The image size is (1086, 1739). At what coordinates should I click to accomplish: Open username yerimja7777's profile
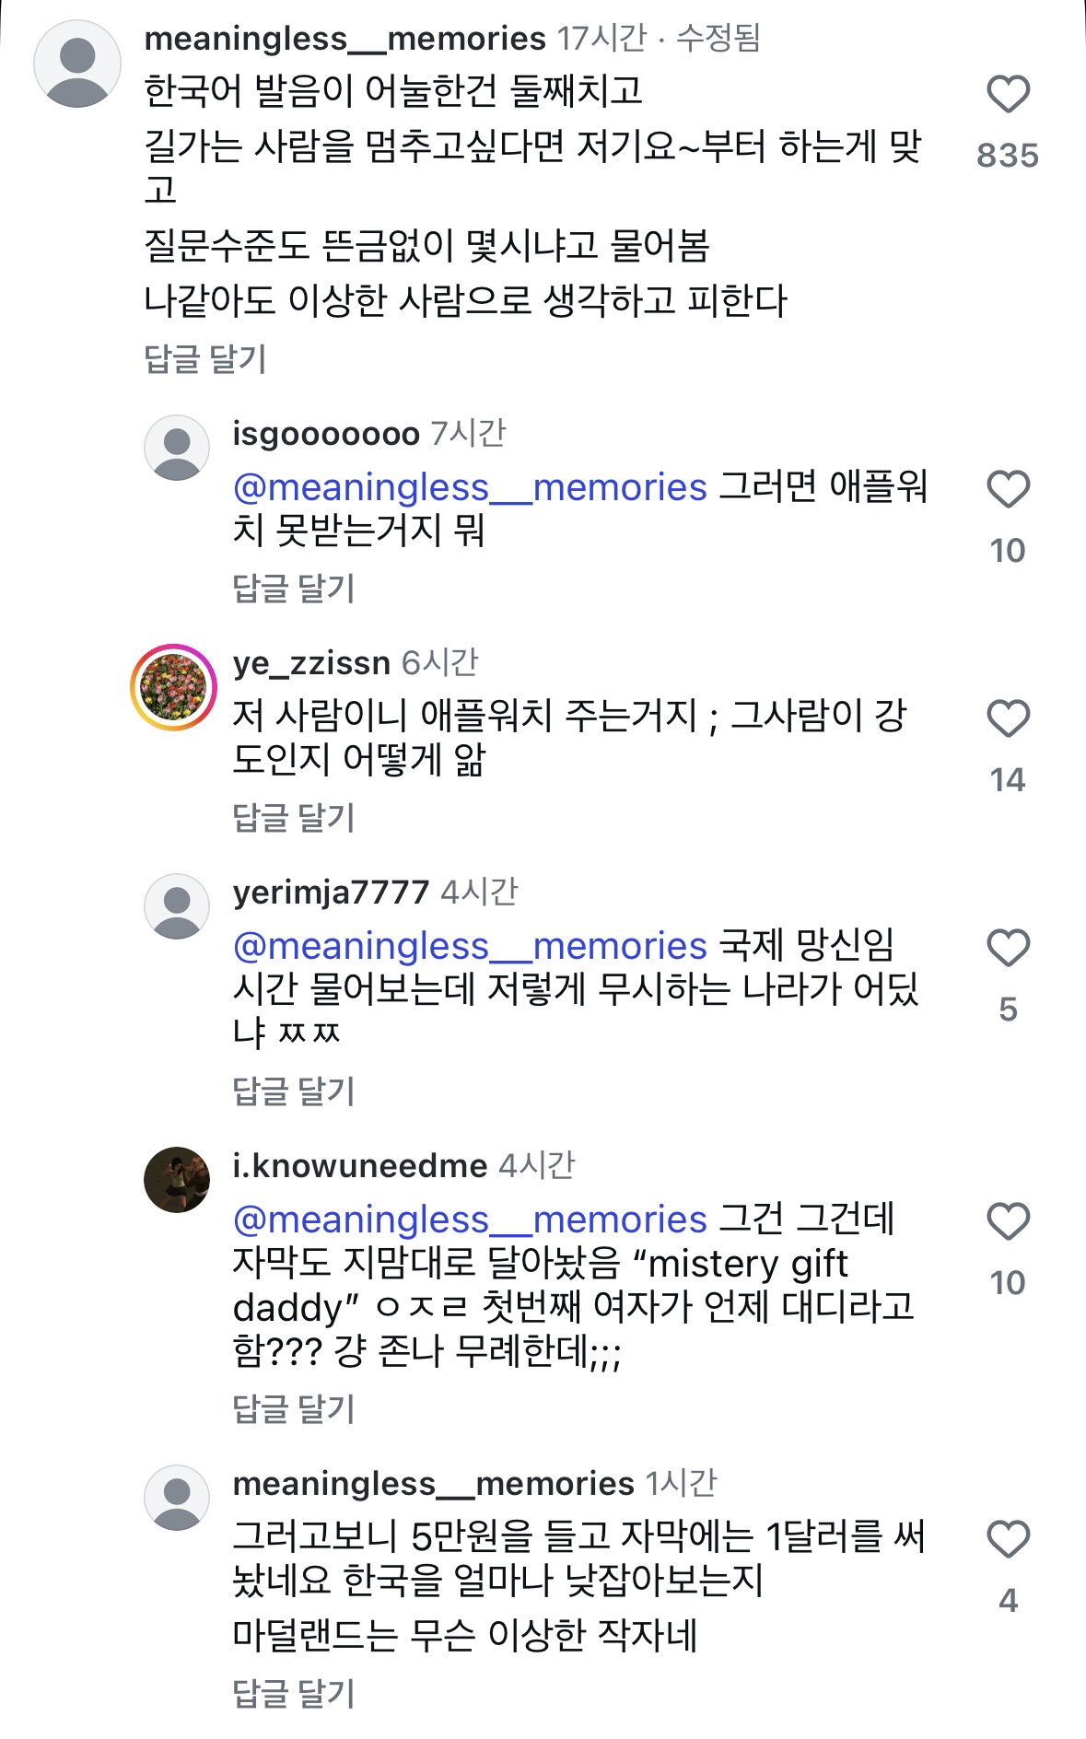click(x=331, y=892)
